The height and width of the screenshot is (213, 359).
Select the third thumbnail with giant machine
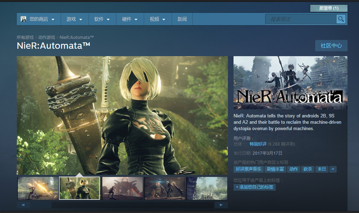(x=122, y=188)
